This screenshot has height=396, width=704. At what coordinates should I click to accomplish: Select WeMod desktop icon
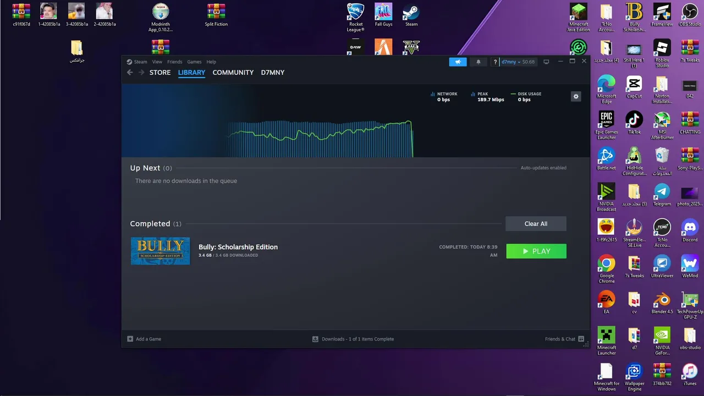690,267
